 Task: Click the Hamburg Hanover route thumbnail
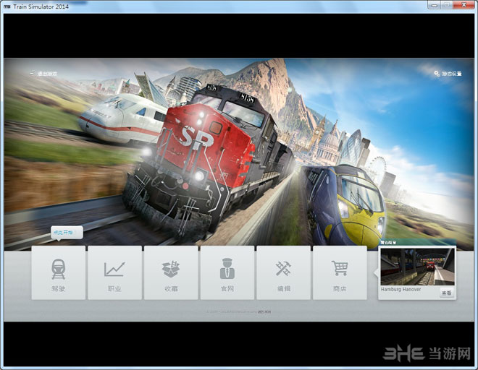[417, 267]
